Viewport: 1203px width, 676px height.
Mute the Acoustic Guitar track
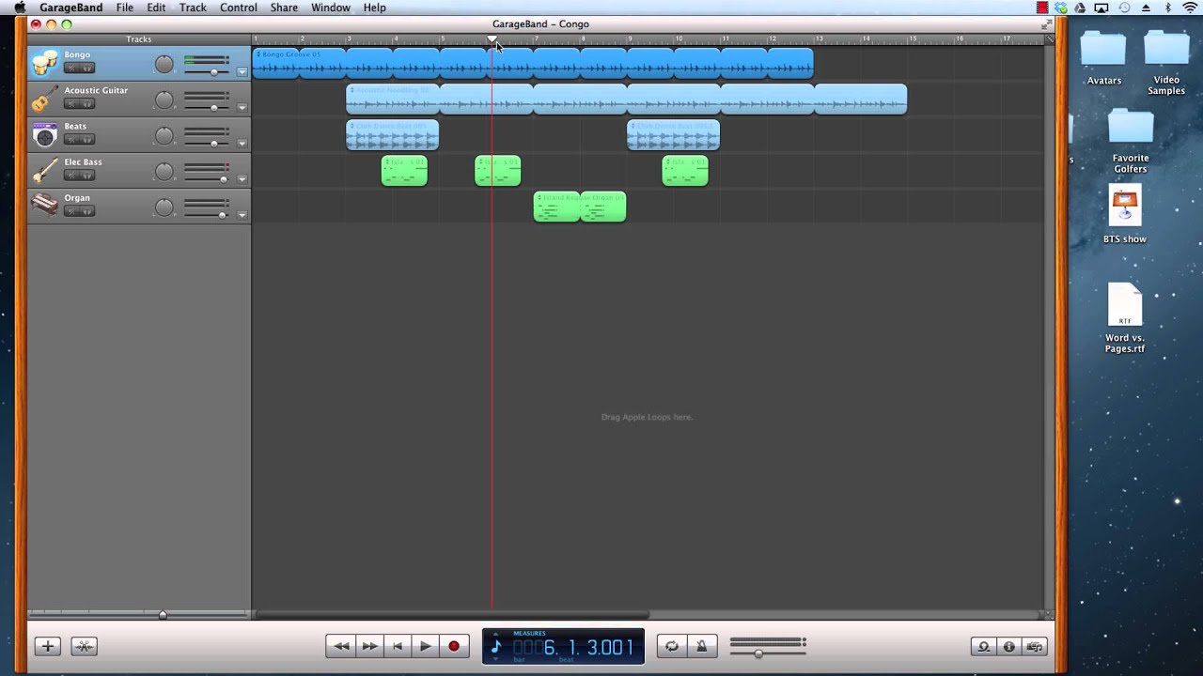[x=71, y=104]
